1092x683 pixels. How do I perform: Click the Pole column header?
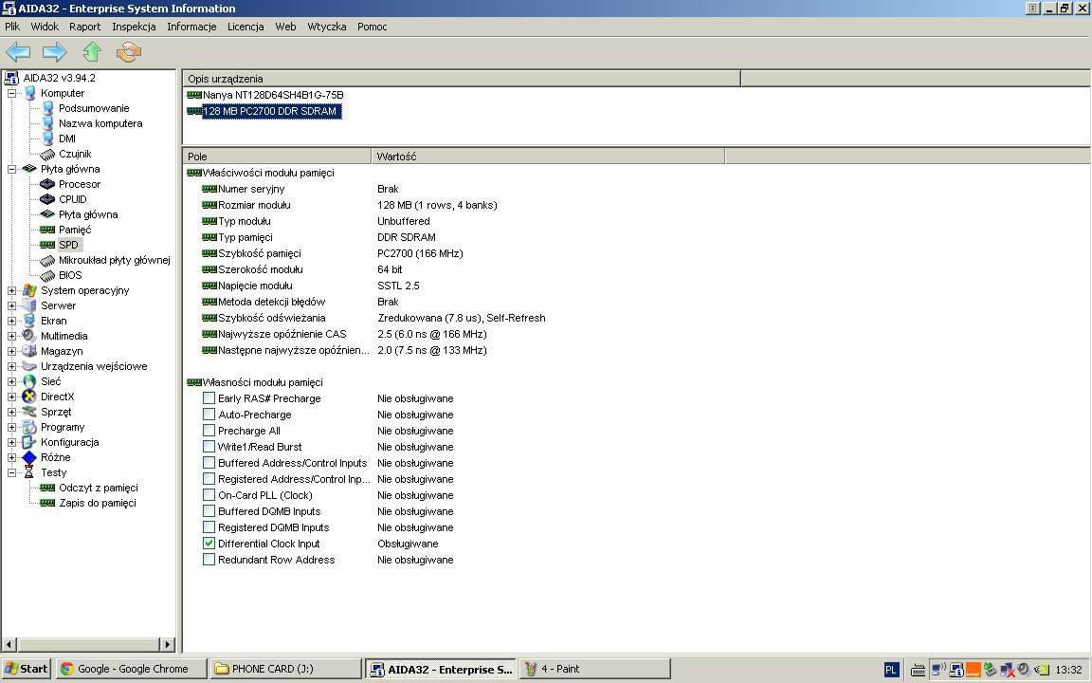(x=277, y=157)
